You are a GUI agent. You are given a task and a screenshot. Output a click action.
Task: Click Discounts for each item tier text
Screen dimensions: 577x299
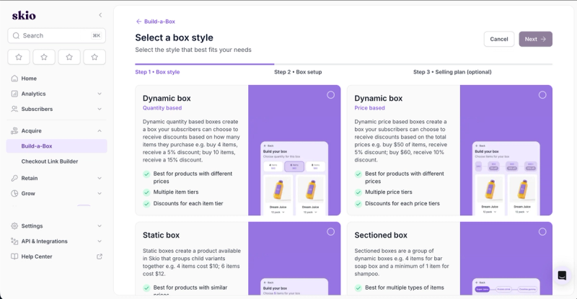pos(188,203)
